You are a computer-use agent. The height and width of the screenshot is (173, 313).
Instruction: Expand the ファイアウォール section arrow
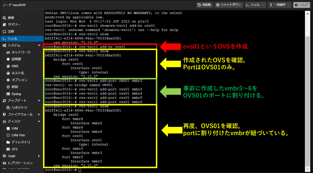tap(39, 114)
